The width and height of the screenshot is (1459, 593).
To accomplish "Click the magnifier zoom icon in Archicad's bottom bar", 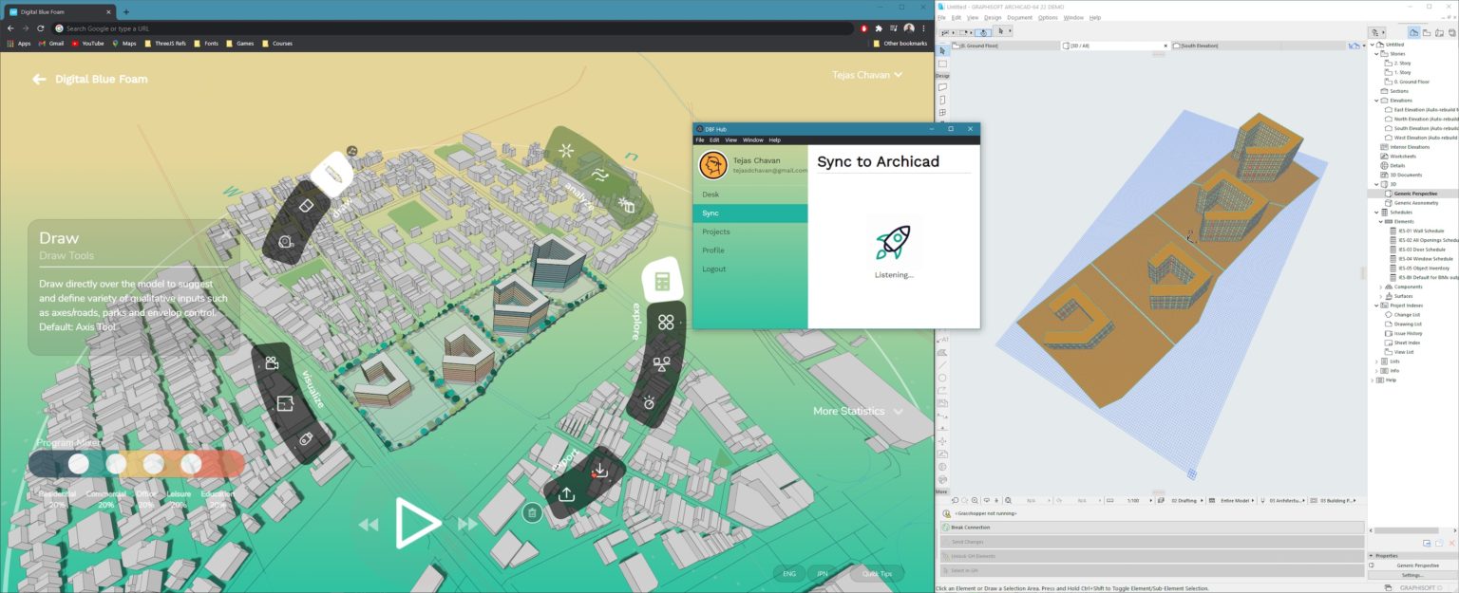I will 975,500.
